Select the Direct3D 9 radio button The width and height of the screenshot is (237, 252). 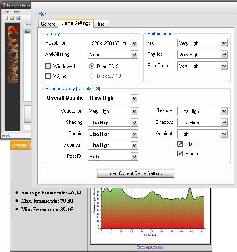[91, 66]
